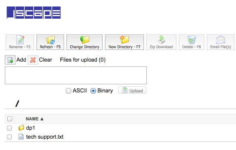The image size is (236, 150).
Task: Click the Add file icon button
Action: point(10,60)
